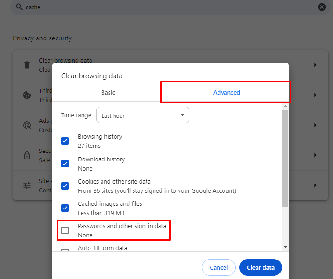Enable Passwords and other sign-in data checkbox
The width and height of the screenshot is (333, 279).
pos(65,230)
